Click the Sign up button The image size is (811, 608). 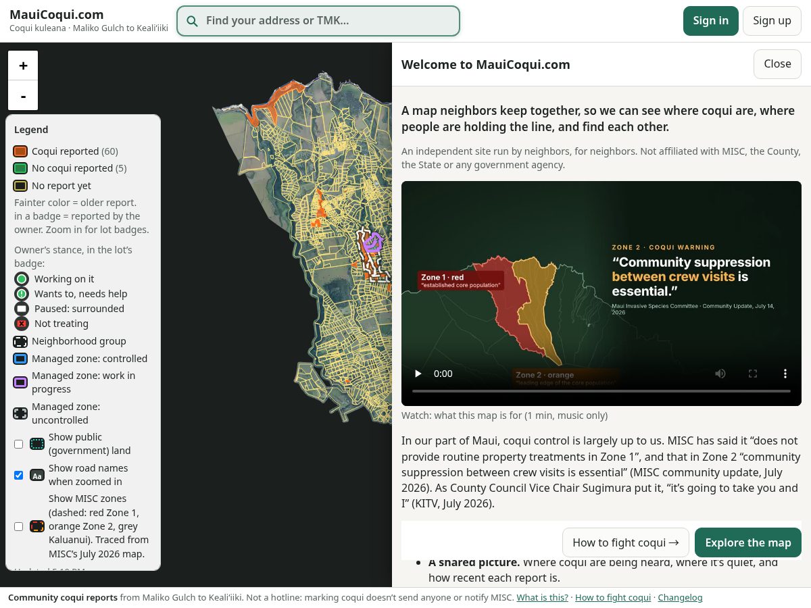pos(772,21)
